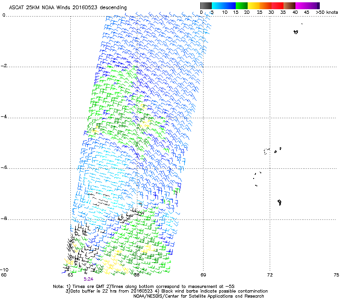Click the yellow 20-25 knots legend color
Viewport: 340px width, 299px height.
click(254, 6)
